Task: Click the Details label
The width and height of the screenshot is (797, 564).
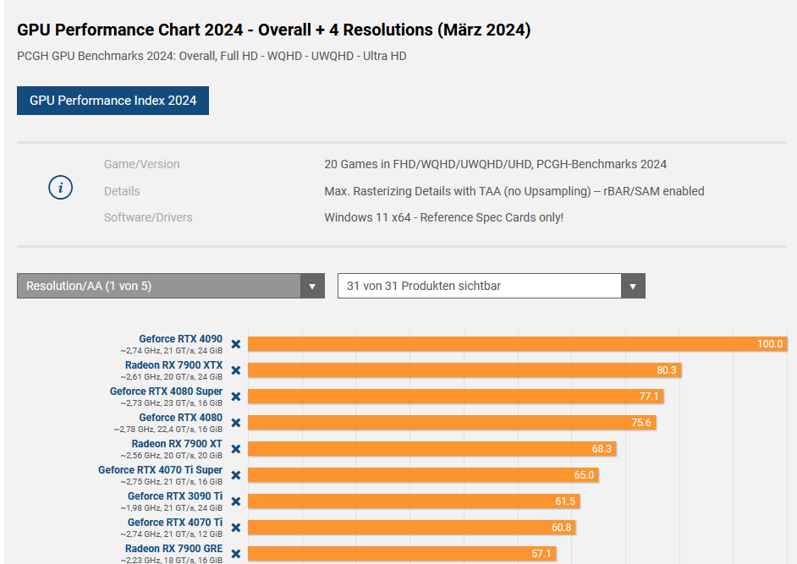Action: click(122, 191)
